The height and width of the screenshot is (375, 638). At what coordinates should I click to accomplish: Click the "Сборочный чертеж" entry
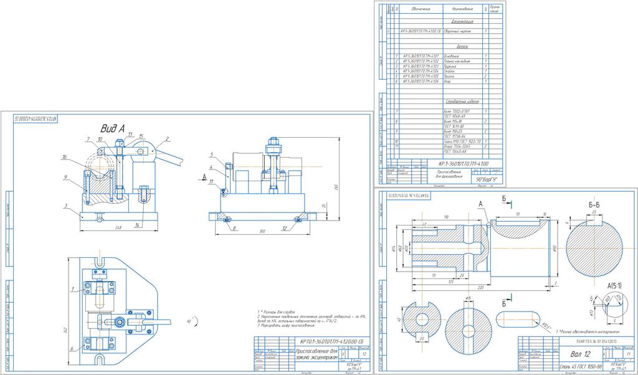pos(457,31)
